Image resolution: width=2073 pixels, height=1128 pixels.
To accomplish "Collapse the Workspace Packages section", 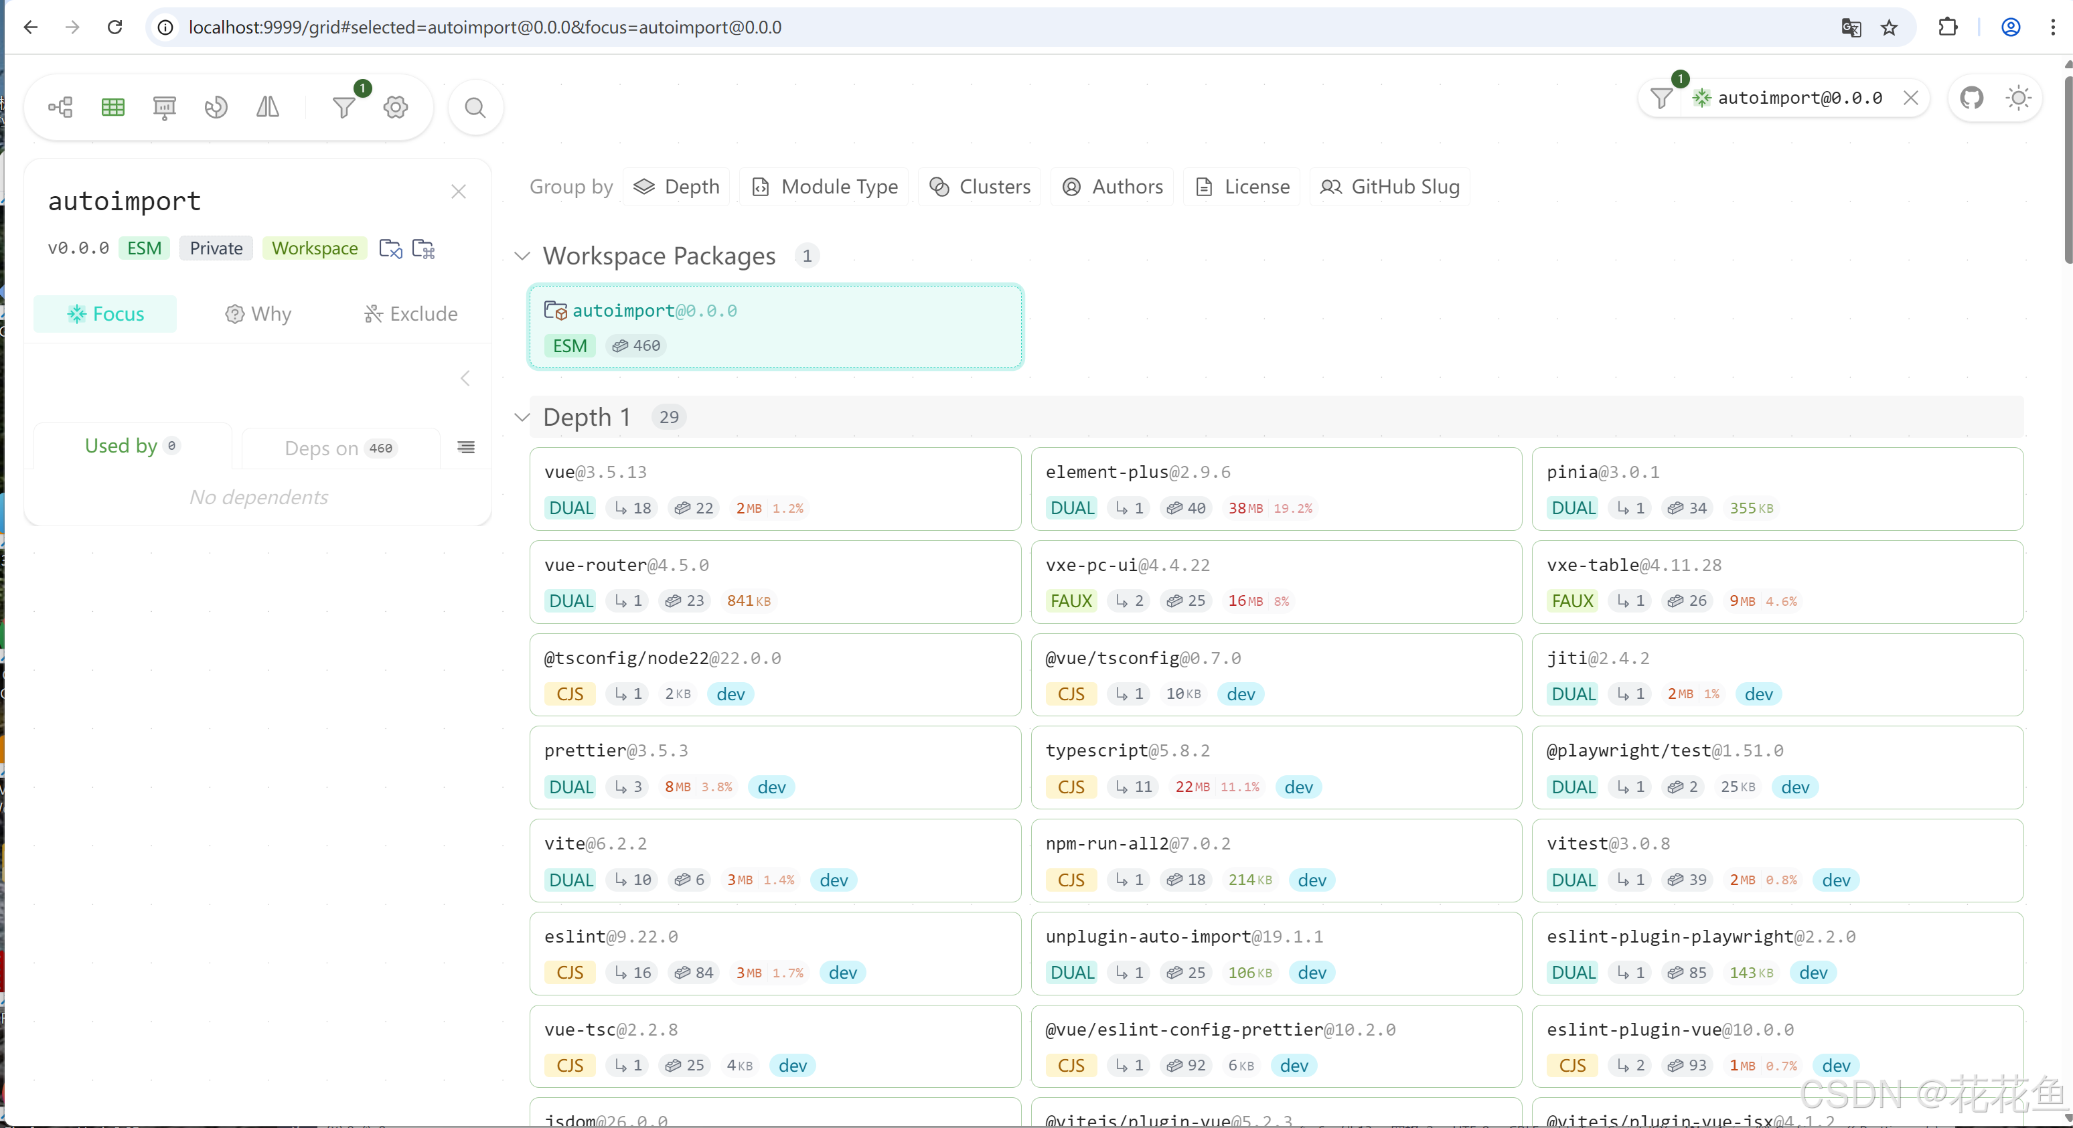I will [522, 256].
